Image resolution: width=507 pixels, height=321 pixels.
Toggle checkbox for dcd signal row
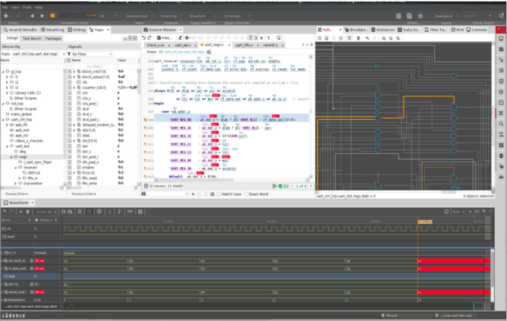(70, 109)
